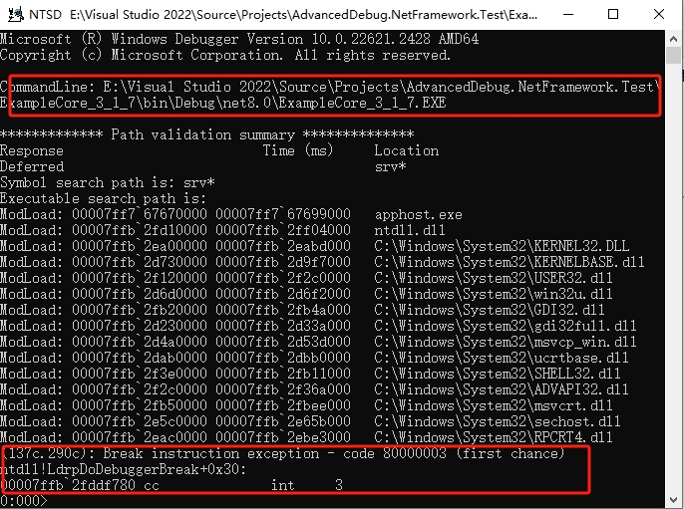Click the 'srv*' location entry
The width and height of the screenshot is (684, 509).
[x=391, y=167]
